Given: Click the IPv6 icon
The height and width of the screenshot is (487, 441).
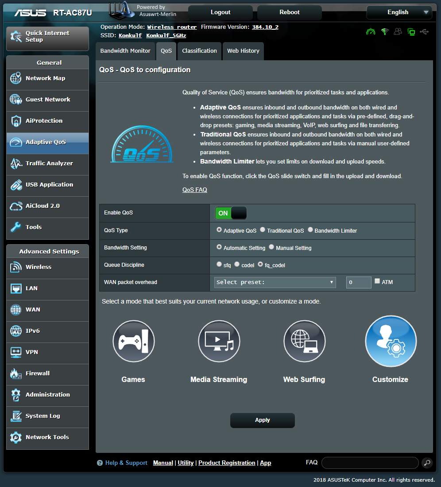Looking at the screenshot, I should click(x=16, y=331).
